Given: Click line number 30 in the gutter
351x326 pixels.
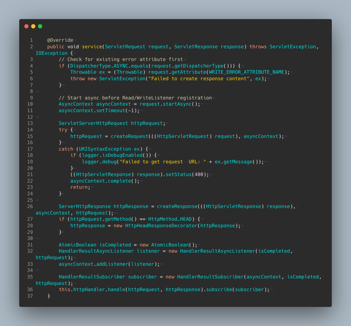Looking at the screenshot, I should (x=30, y=238).
